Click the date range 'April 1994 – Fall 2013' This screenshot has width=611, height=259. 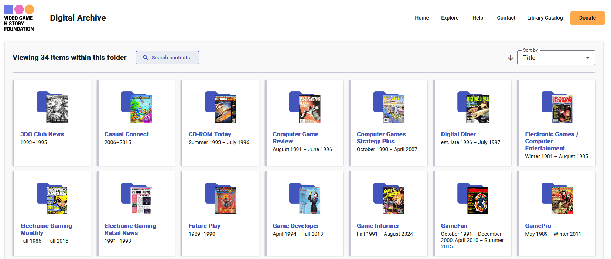click(x=298, y=234)
